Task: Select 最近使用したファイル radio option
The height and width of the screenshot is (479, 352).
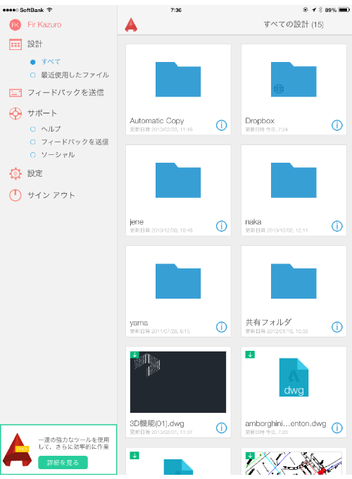Action: [x=33, y=75]
